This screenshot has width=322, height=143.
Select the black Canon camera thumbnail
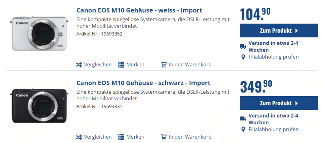[x=39, y=106]
